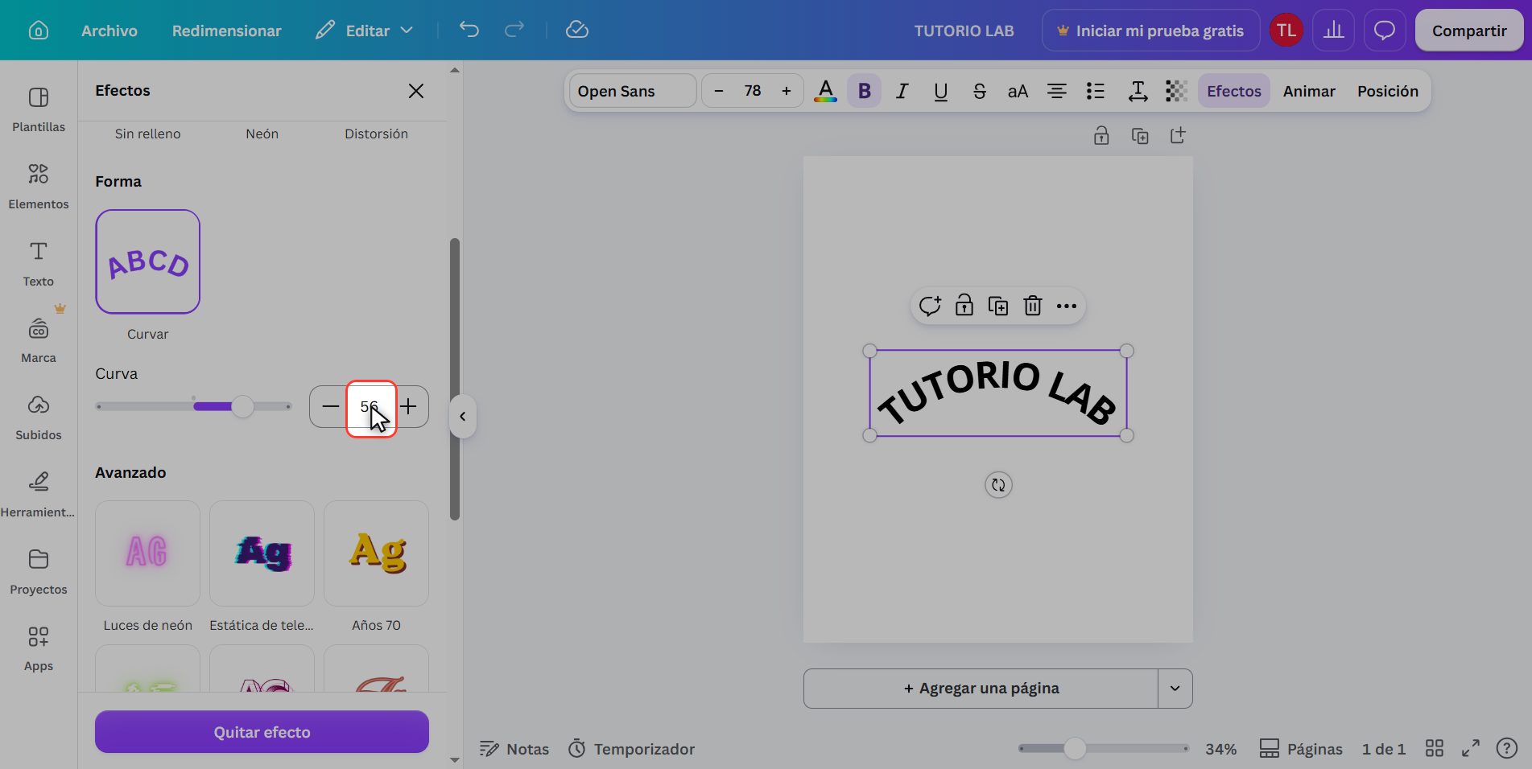This screenshot has height=769, width=1532.
Task: Go to Canva home icon
Action: (x=38, y=31)
